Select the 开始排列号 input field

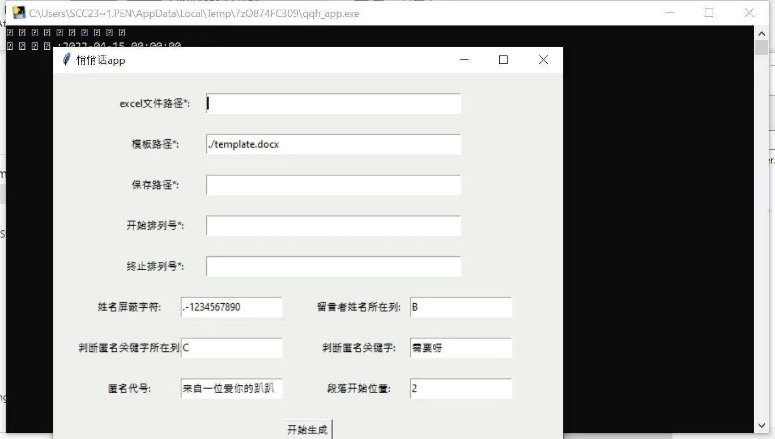pyautogui.click(x=333, y=226)
